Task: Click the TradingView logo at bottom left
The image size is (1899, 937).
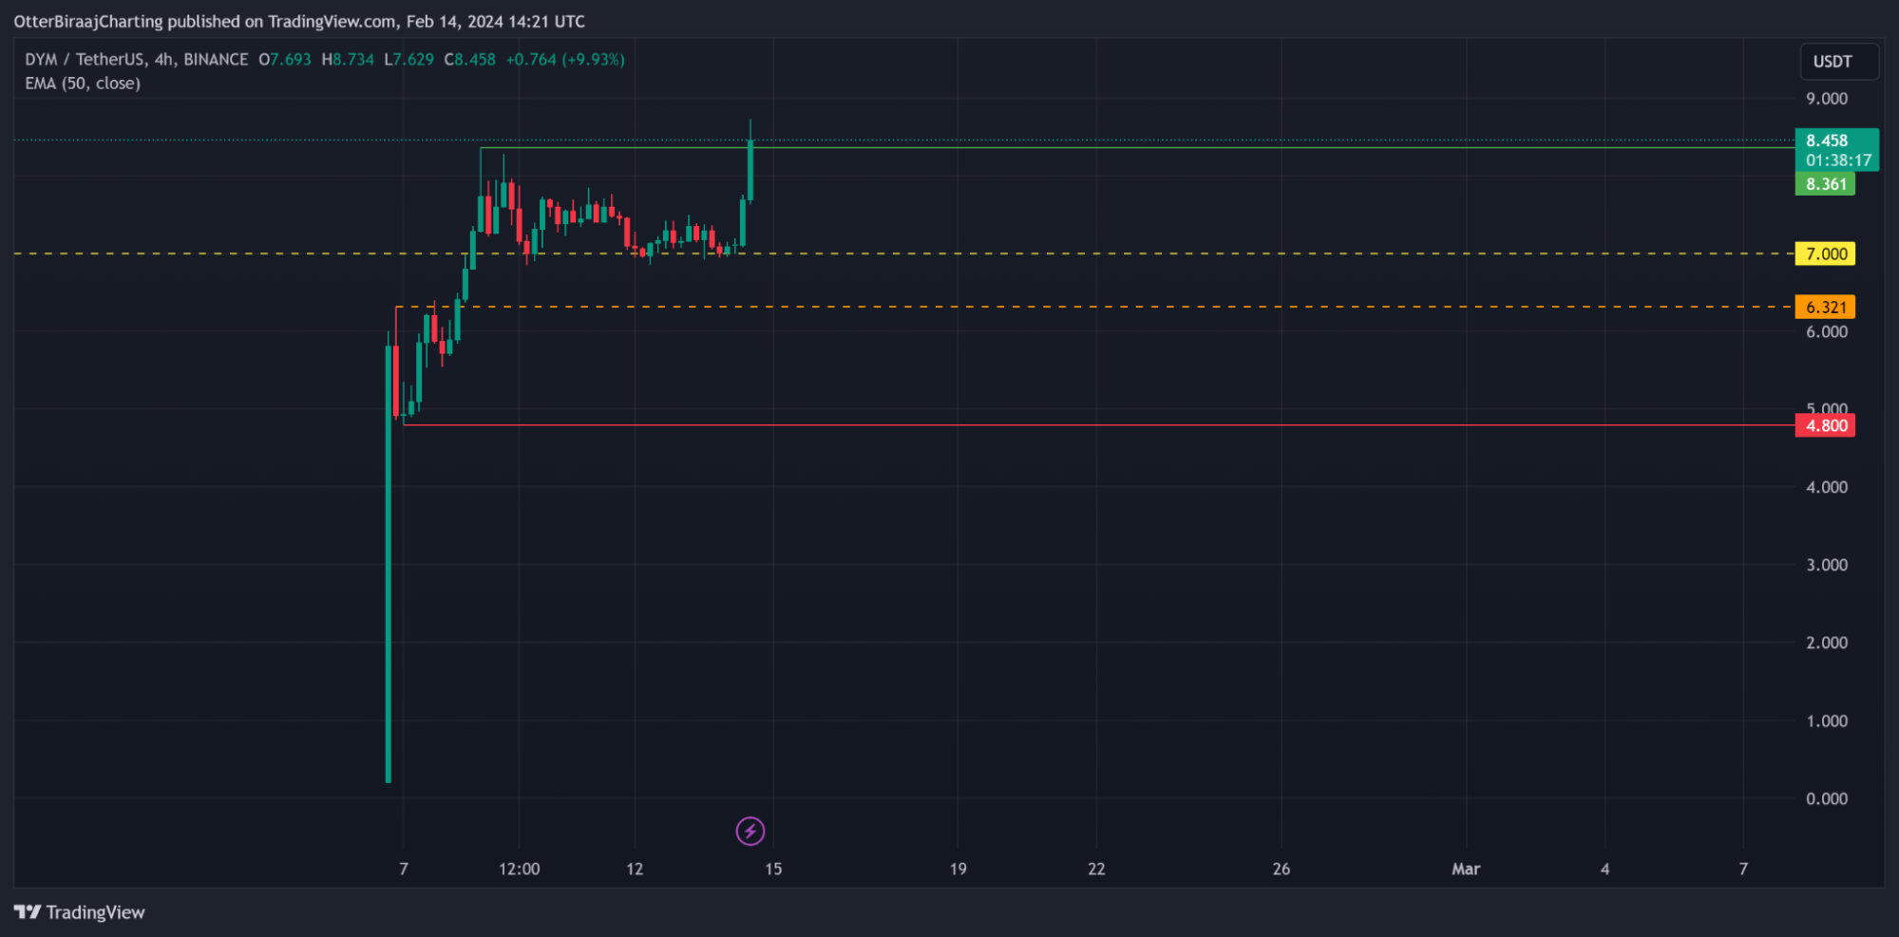Action: click(80, 912)
